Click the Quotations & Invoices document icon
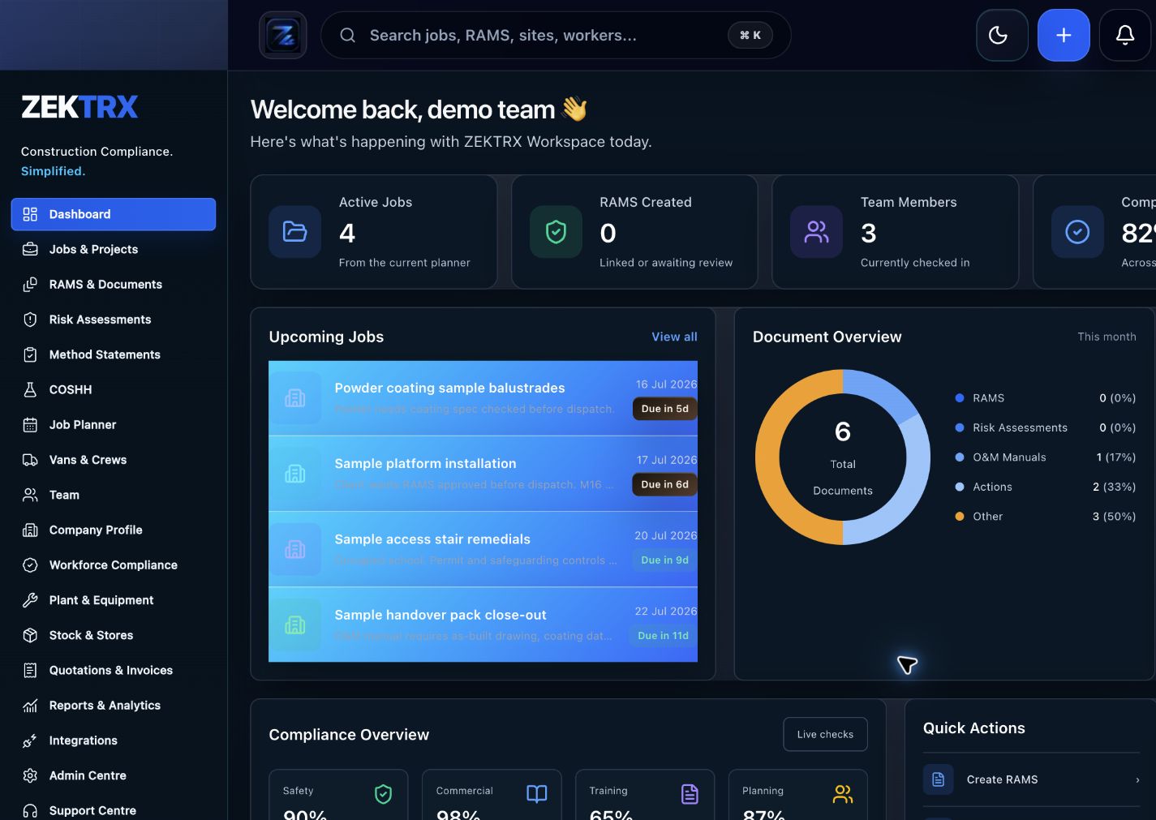1156x820 pixels. click(x=30, y=670)
